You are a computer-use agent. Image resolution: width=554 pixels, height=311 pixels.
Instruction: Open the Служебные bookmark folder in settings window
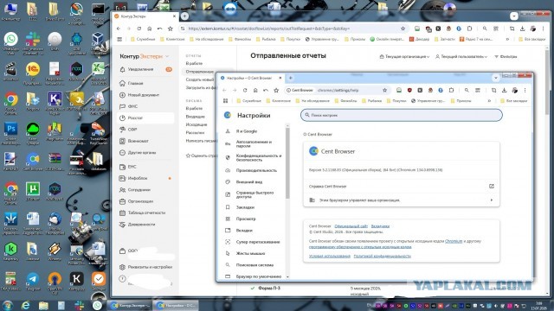coord(248,101)
